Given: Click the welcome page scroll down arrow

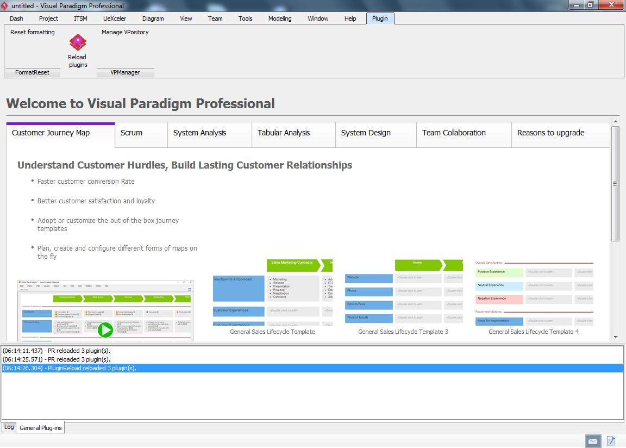Looking at the screenshot, I should tap(615, 337).
